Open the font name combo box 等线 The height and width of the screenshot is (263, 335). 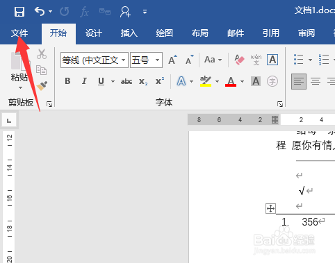pos(95,60)
